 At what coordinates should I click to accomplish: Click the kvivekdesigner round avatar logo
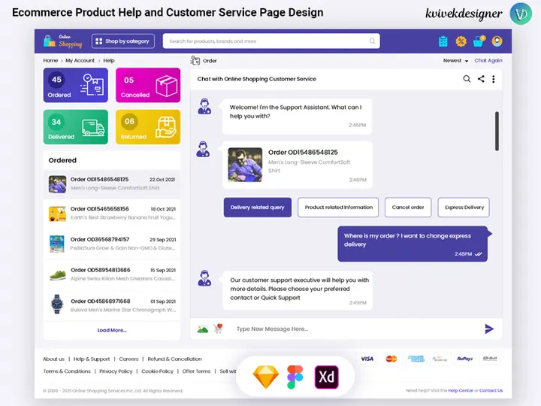pyautogui.click(x=521, y=14)
